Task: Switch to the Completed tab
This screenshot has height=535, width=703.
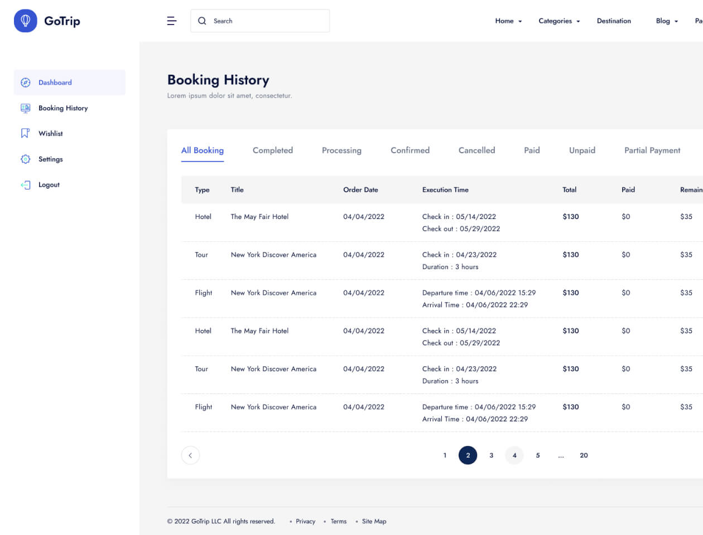Action: click(272, 150)
